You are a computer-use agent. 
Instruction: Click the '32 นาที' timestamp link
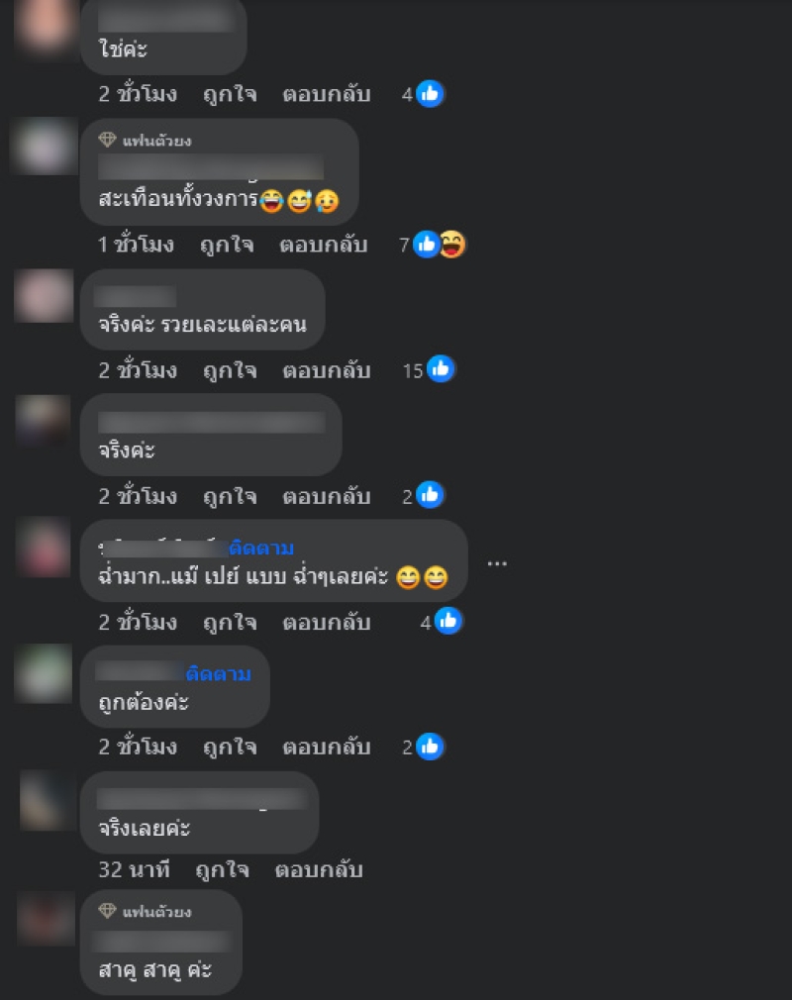click(x=134, y=870)
